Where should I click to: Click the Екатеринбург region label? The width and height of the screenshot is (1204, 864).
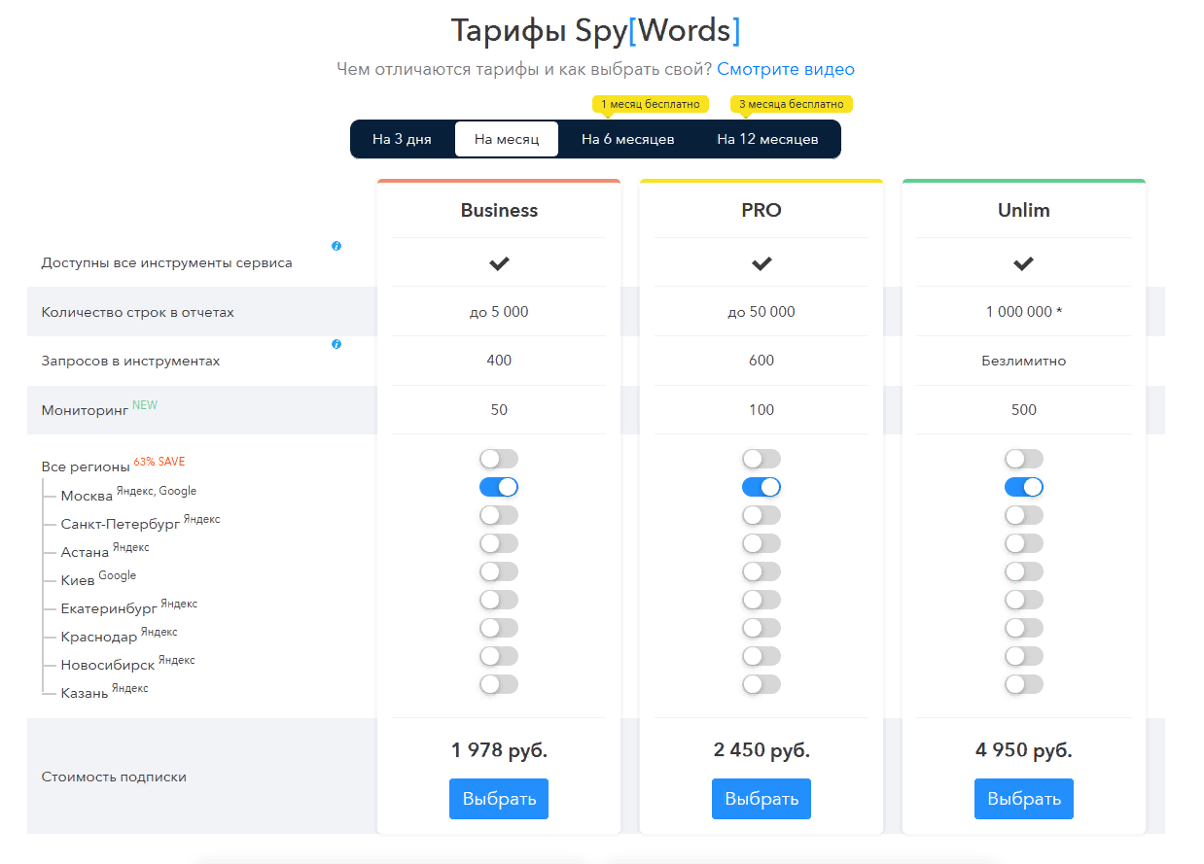click(109, 608)
